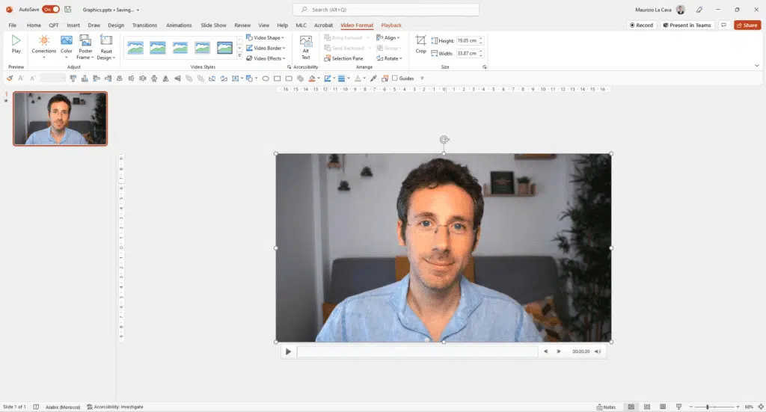This screenshot has width=766, height=412.
Task: Click the Present in Teams button
Action: click(687, 25)
